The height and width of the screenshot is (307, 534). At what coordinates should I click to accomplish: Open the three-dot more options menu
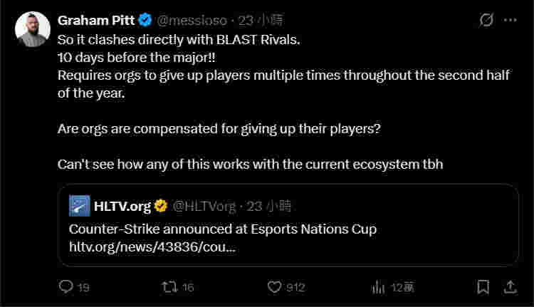pyautogui.click(x=511, y=20)
